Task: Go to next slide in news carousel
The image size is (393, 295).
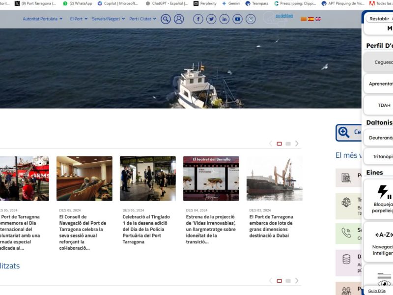Action: (x=297, y=144)
